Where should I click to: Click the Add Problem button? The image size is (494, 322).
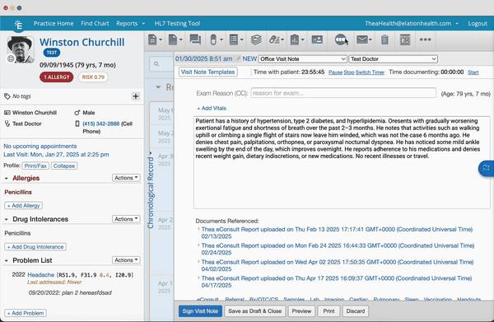(26, 313)
